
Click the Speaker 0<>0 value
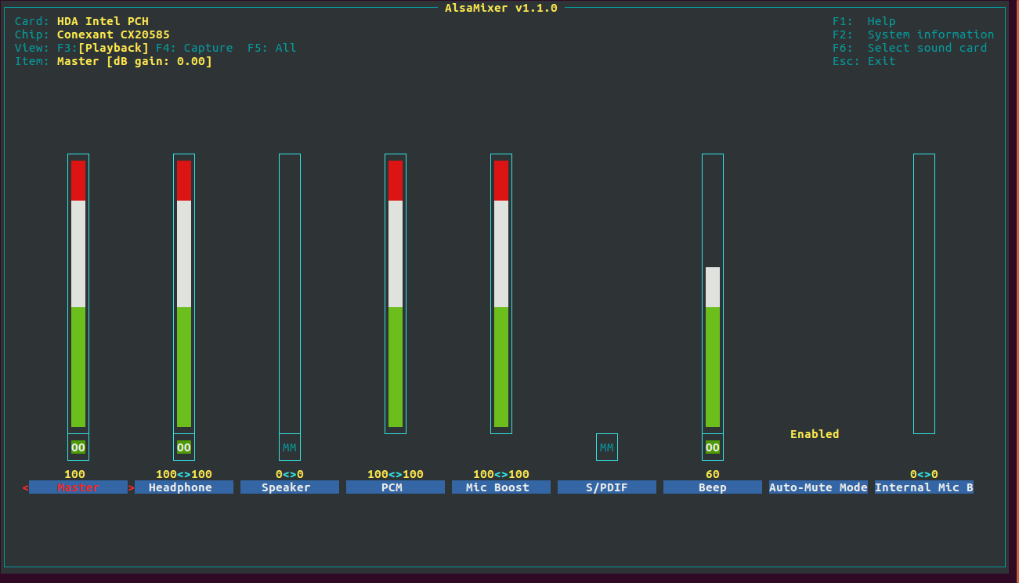coord(290,474)
